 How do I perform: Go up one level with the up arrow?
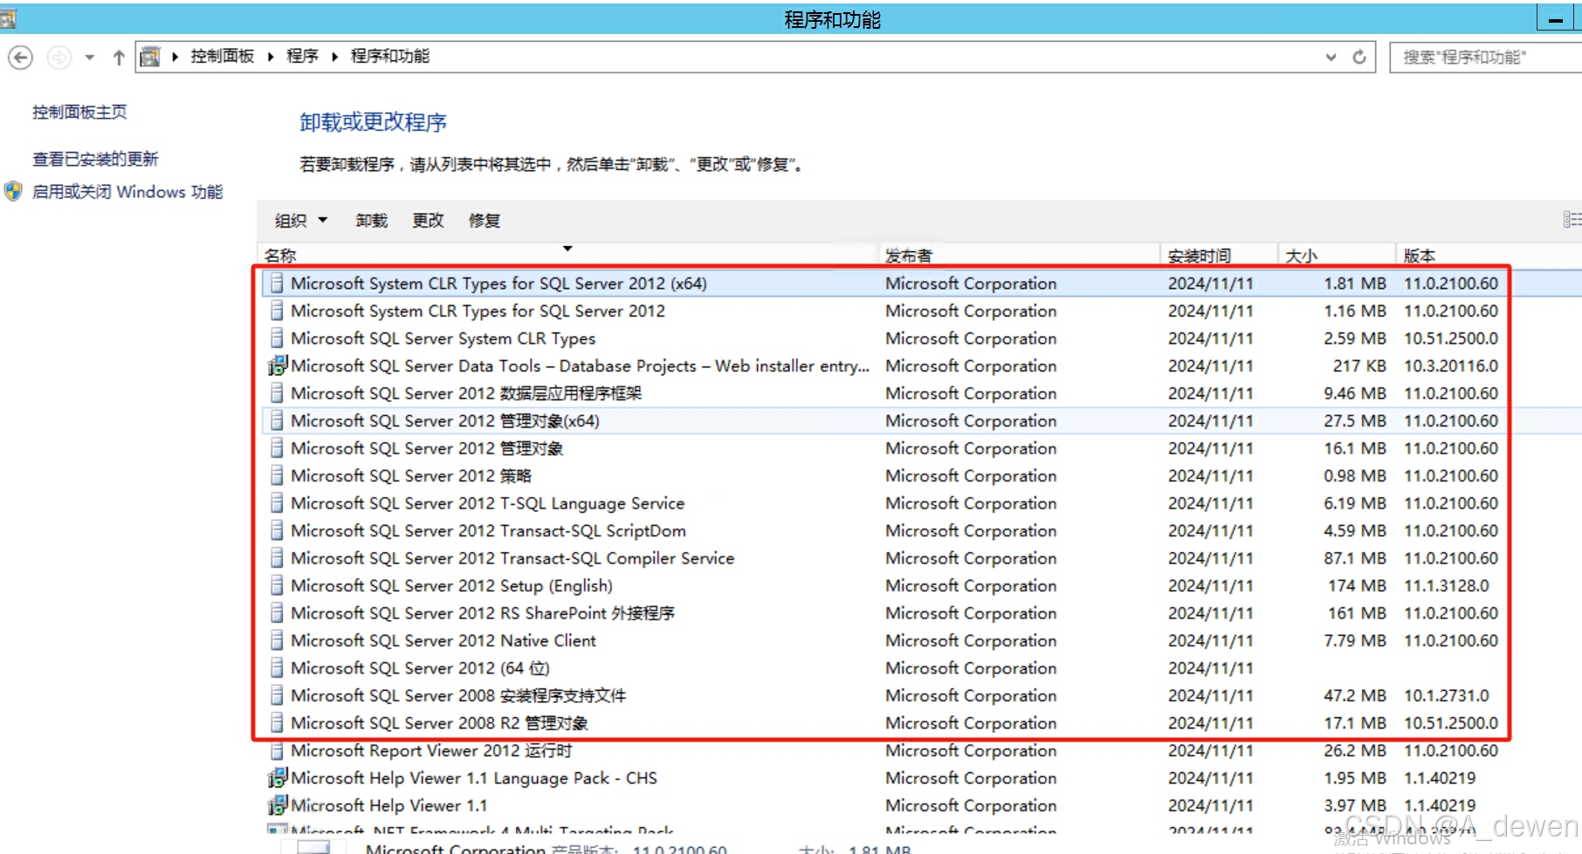click(x=119, y=58)
